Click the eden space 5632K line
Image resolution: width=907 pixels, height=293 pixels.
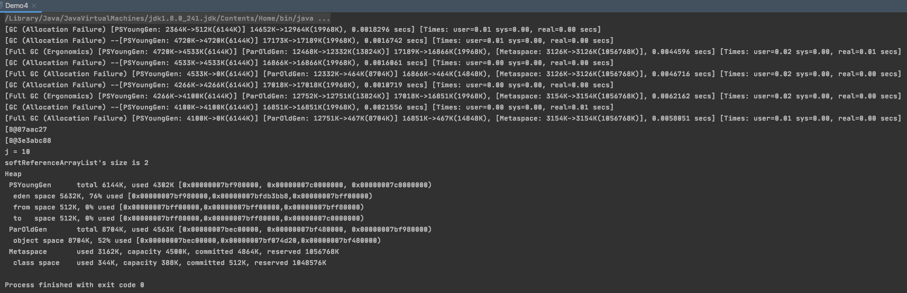pos(193,196)
